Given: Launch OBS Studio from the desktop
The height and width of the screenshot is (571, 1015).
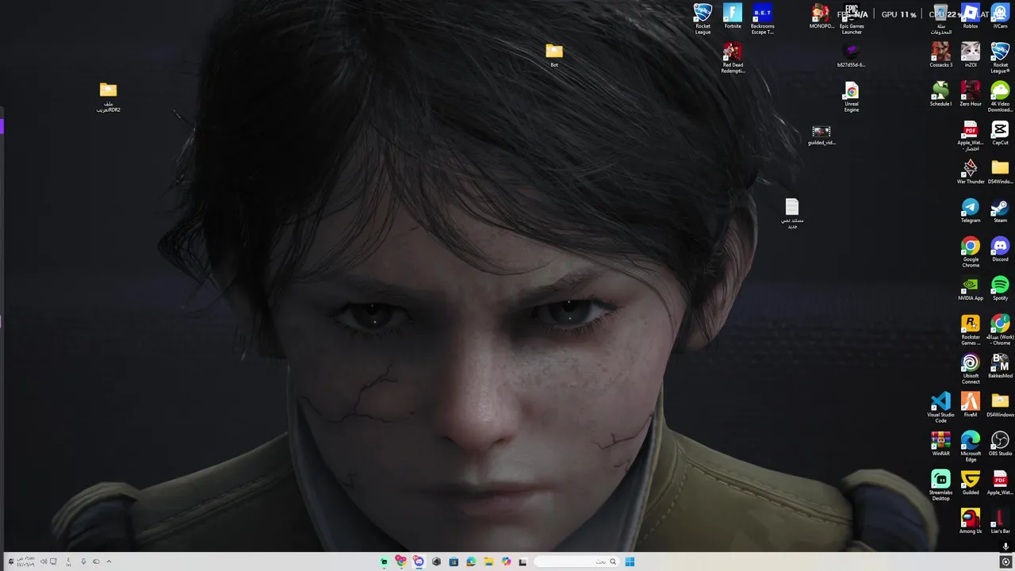Looking at the screenshot, I should 1000,444.
